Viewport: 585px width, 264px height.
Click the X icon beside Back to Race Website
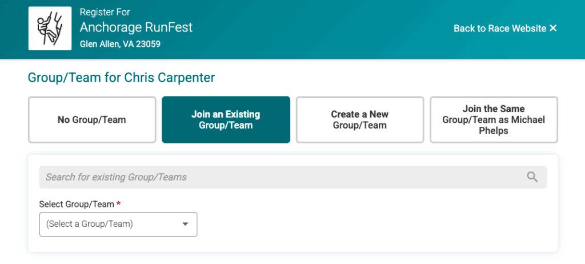pyautogui.click(x=553, y=28)
